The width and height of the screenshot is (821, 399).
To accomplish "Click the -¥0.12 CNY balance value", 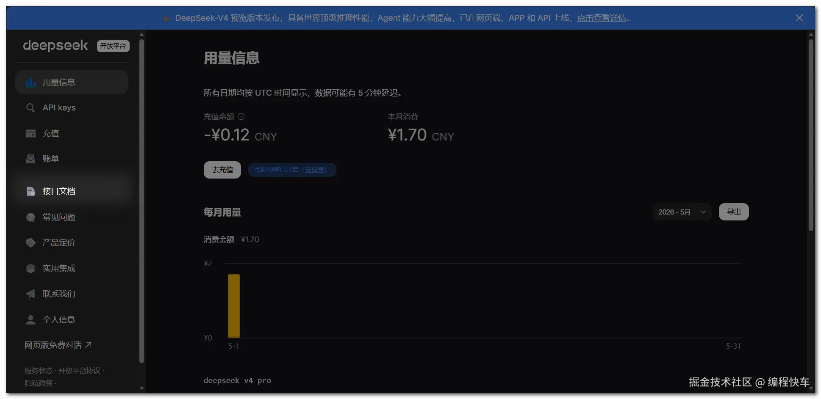I will point(240,135).
